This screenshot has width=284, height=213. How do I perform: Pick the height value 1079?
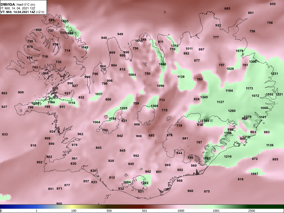(239, 51)
